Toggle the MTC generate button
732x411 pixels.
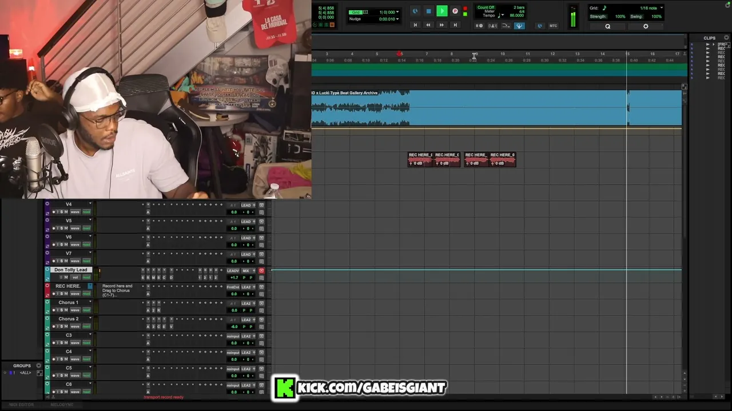coord(553,26)
